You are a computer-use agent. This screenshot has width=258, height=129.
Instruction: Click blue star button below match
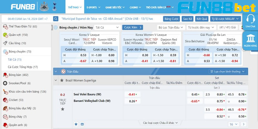76,124
